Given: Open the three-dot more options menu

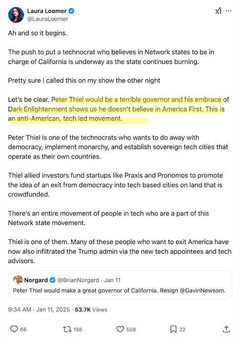Looking at the screenshot, I should [228, 11].
